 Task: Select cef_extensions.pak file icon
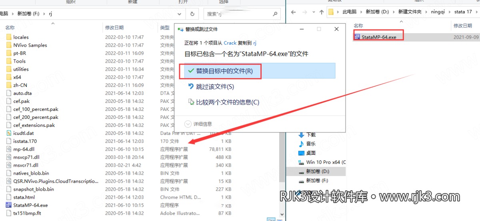(x=9, y=125)
